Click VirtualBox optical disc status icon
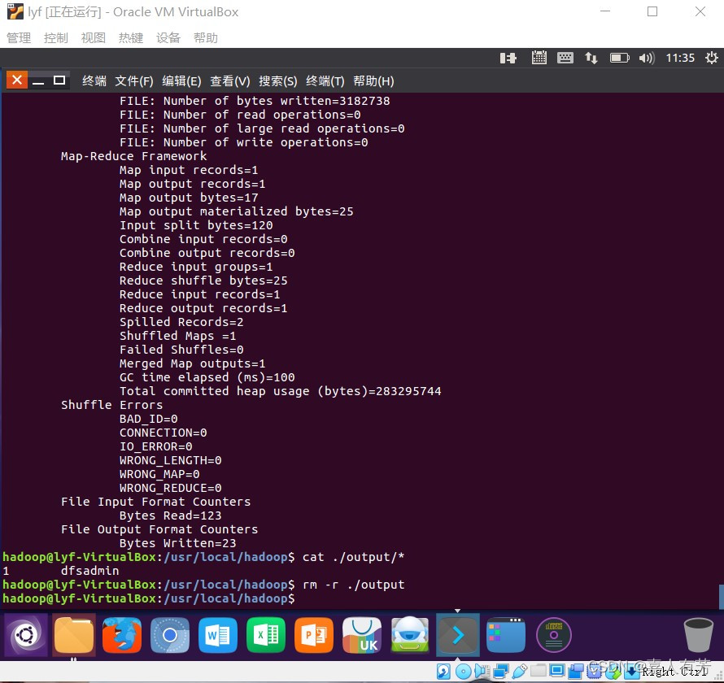The width and height of the screenshot is (724, 683). 463,671
